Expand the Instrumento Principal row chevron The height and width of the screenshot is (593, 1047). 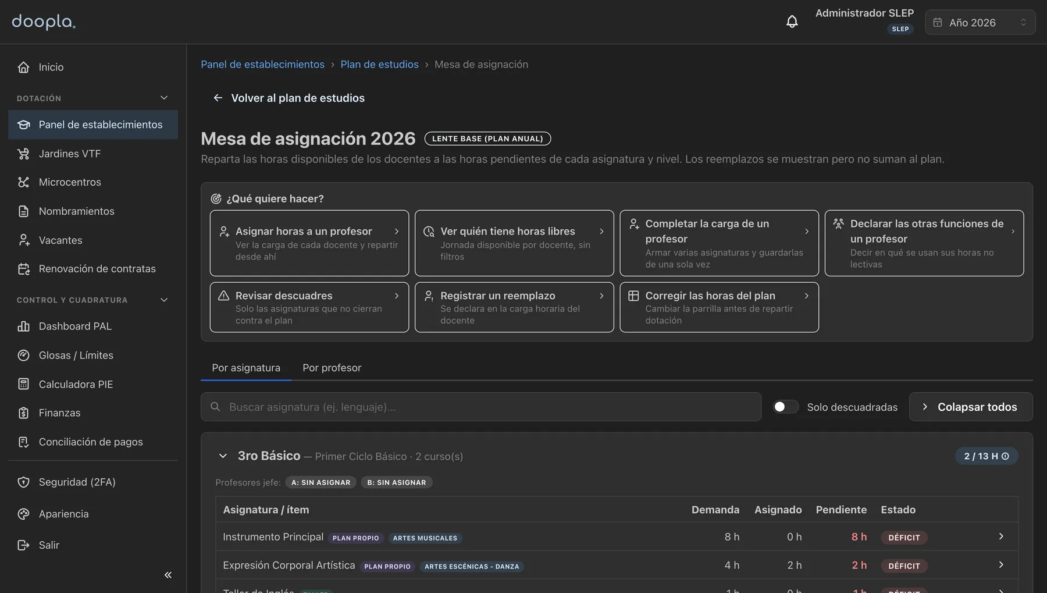[1001, 537]
